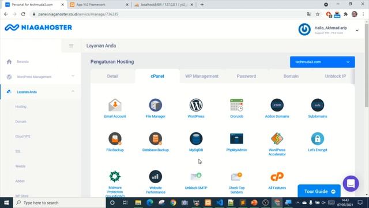
Task: Open the Windows Start menu
Action: click(6, 203)
